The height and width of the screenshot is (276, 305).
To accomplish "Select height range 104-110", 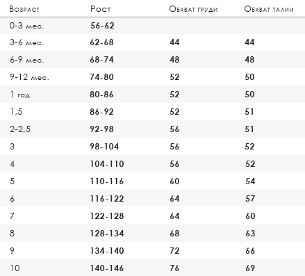I will click(x=107, y=164).
